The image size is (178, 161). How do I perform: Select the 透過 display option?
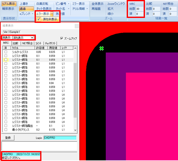coord(26,9)
